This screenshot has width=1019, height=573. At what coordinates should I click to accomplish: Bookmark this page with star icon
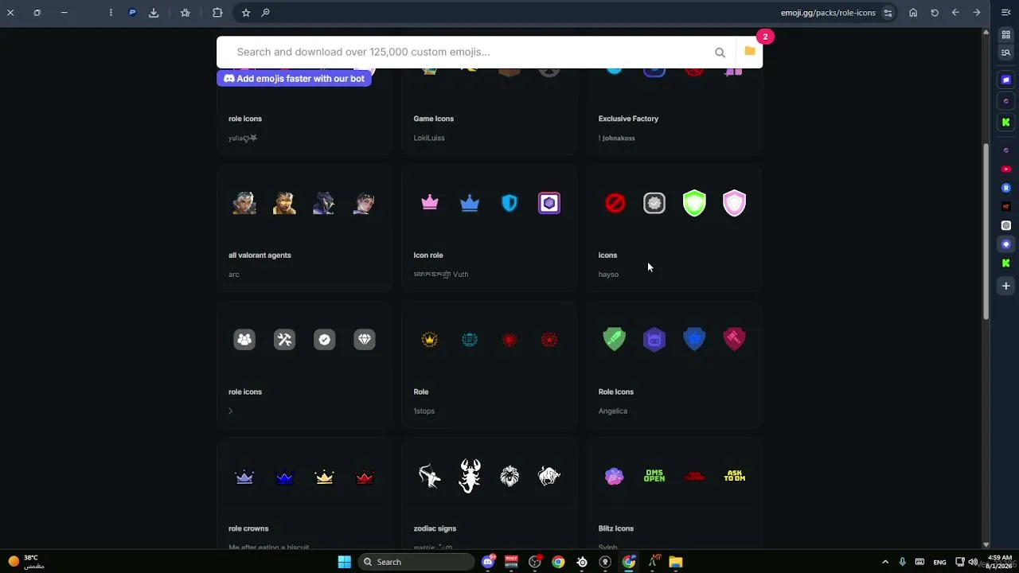click(246, 13)
